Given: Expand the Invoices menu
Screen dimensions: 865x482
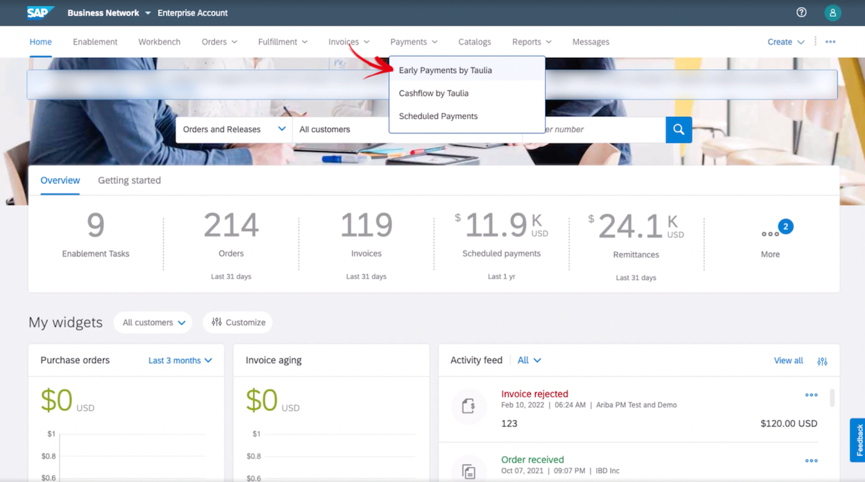Looking at the screenshot, I should tap(349, 42).
